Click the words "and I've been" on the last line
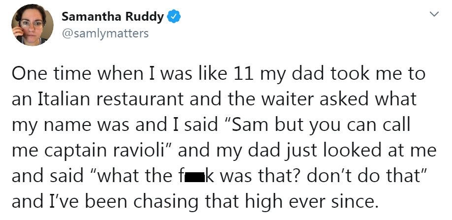The width and height of the screenshot is (452, 220). (69, 202)
